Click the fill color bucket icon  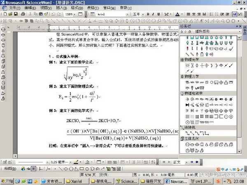coord(87,162)
